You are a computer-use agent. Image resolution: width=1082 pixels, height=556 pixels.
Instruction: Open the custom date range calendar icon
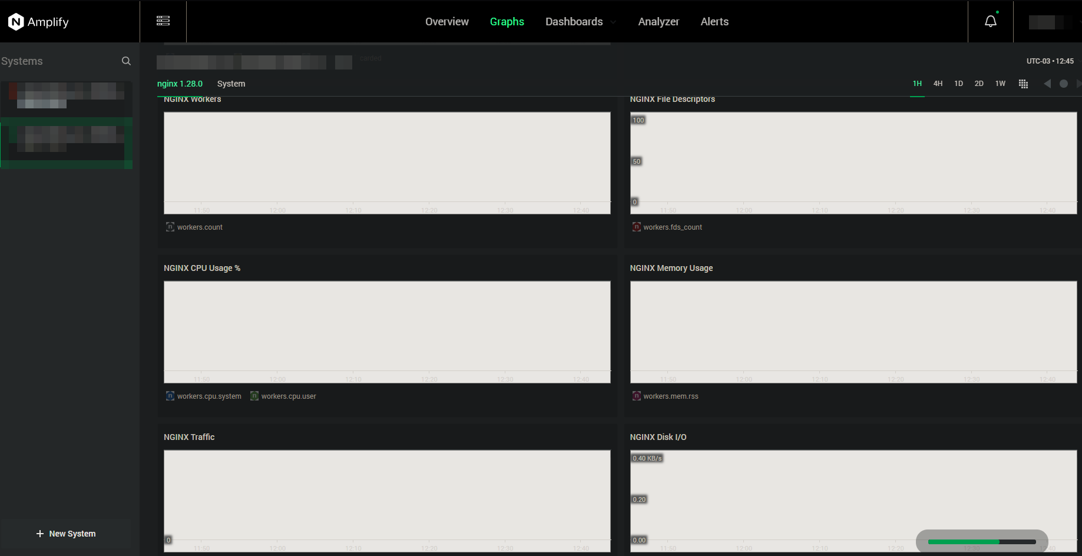click(x=1023, y=84)
